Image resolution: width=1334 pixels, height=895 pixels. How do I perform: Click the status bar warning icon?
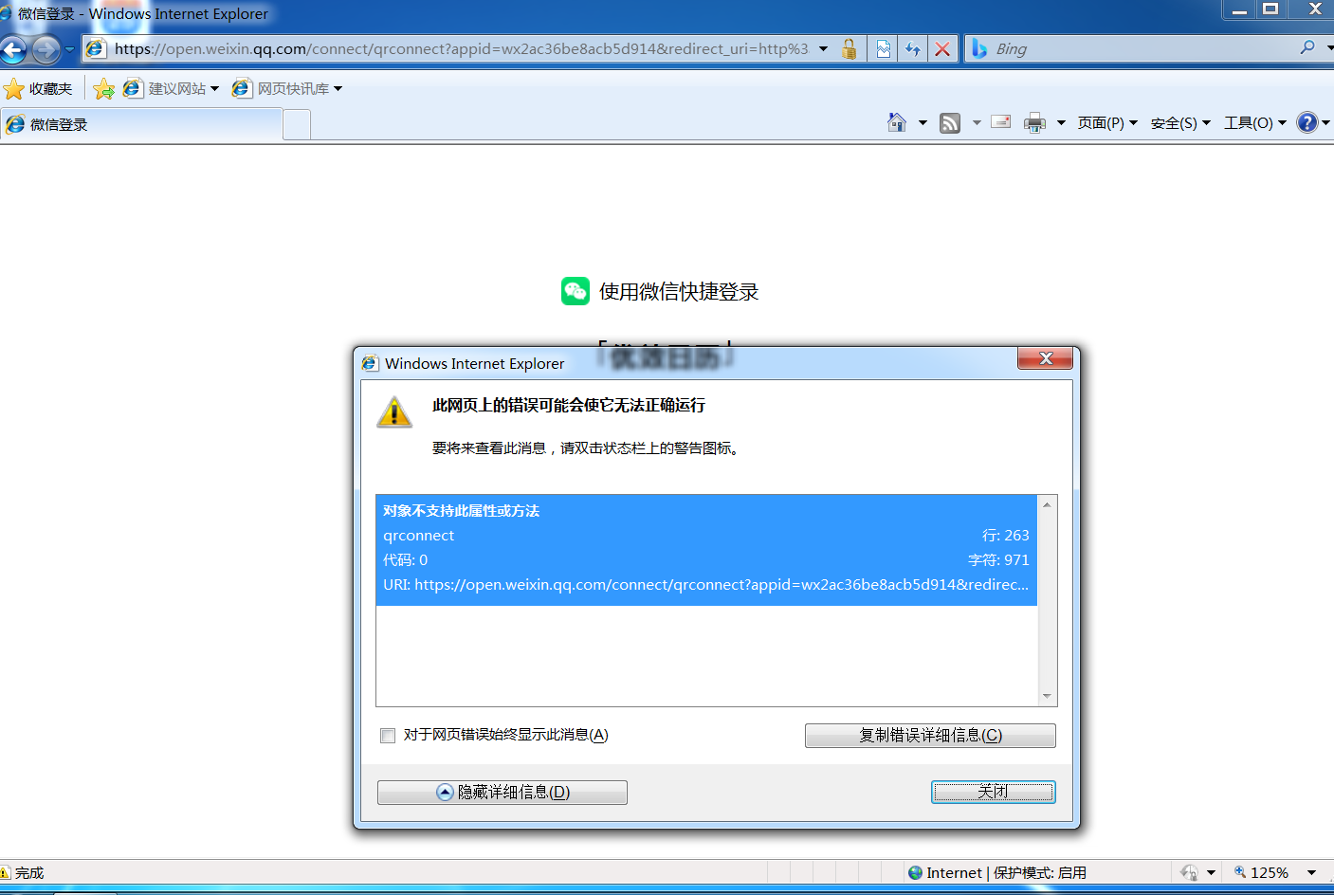point(6,872)
